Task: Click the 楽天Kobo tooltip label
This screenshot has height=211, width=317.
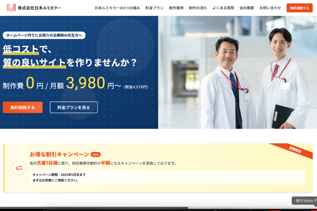Action: (x=305, y=201)
